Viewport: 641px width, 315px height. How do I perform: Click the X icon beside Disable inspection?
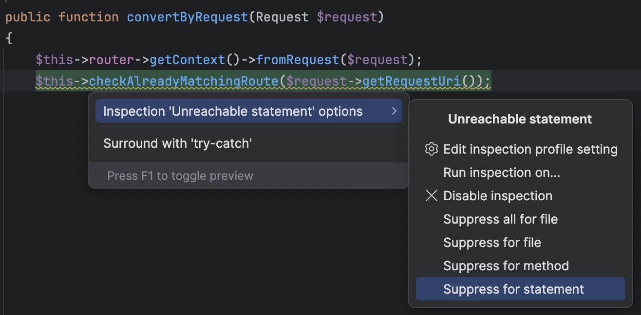[431, 196]
